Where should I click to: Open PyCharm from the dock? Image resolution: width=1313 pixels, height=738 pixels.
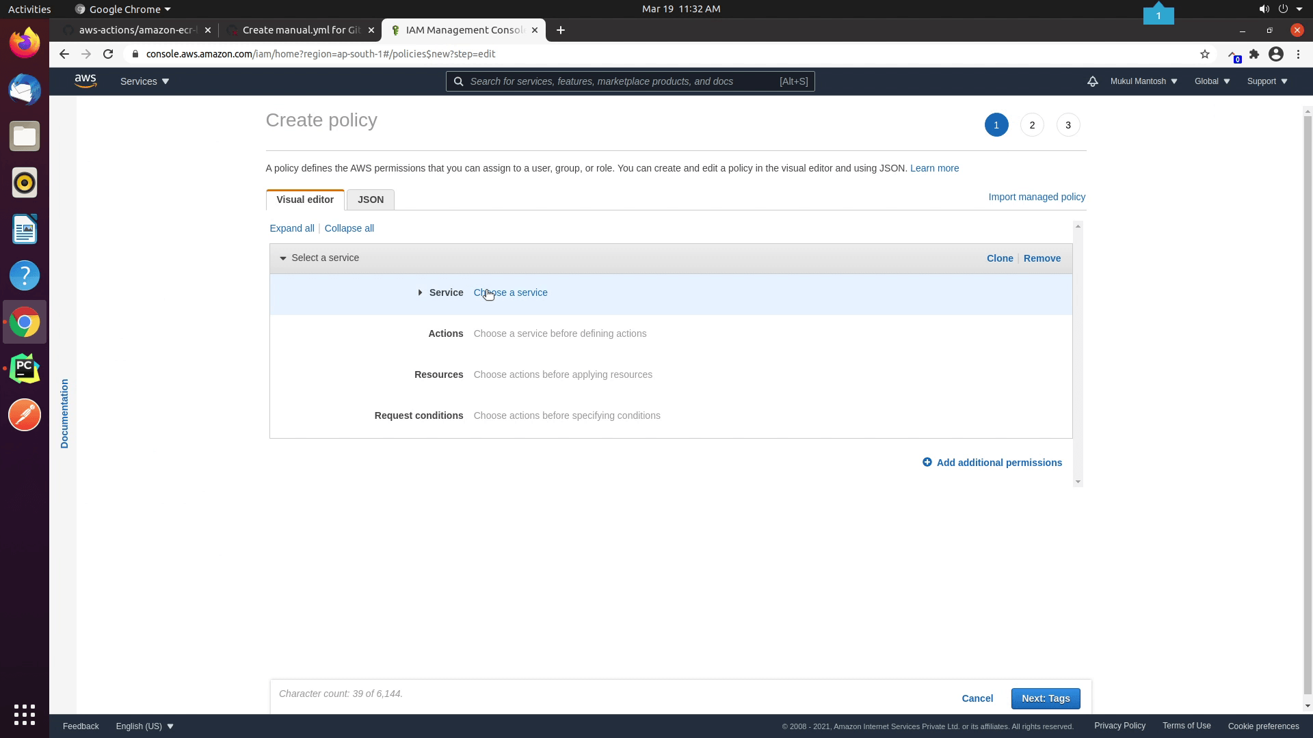pos(24,368)
